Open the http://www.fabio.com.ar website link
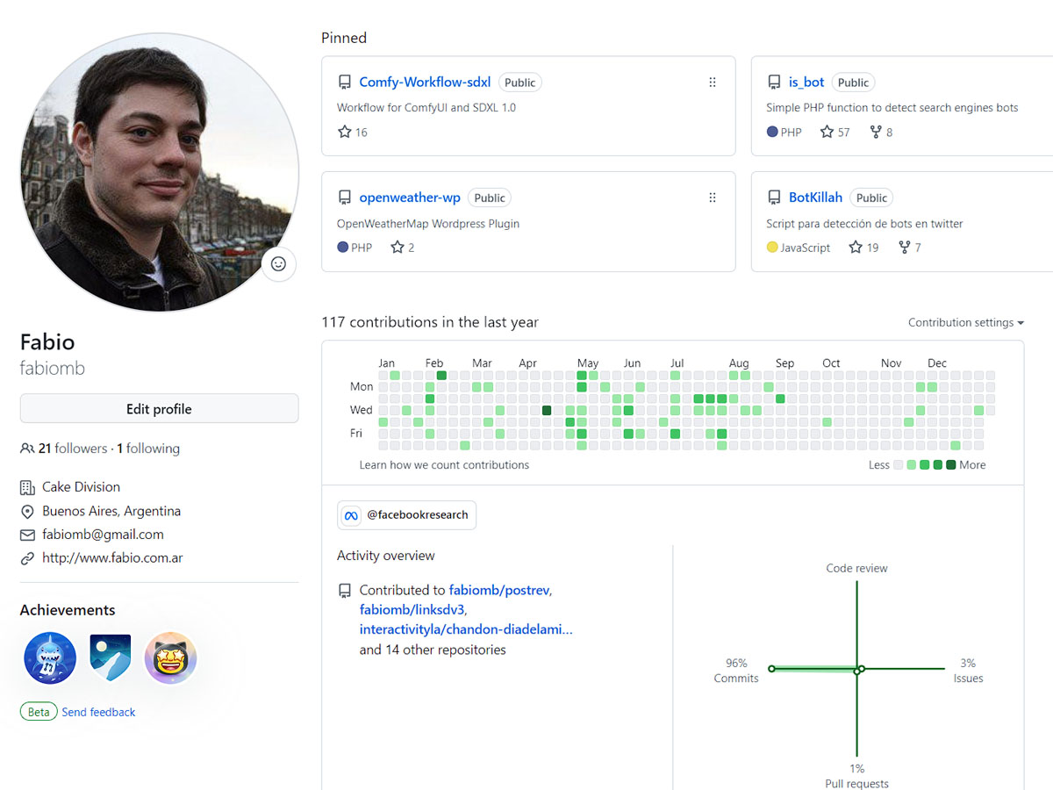The width and height of the screenshot is (1053, 790). (112, 558)
